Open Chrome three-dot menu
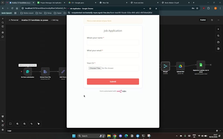 pos(220,8)
